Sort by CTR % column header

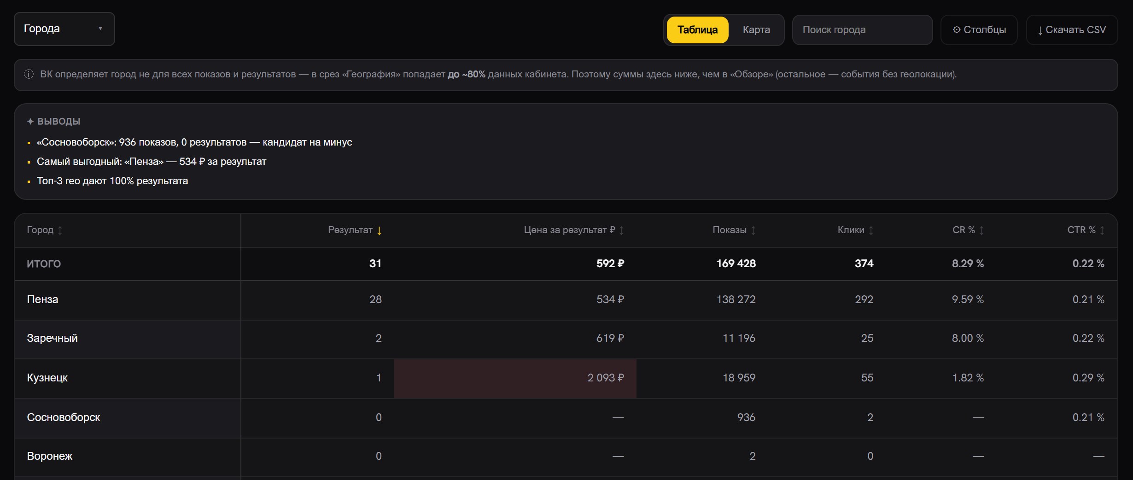coord(1081,230)
